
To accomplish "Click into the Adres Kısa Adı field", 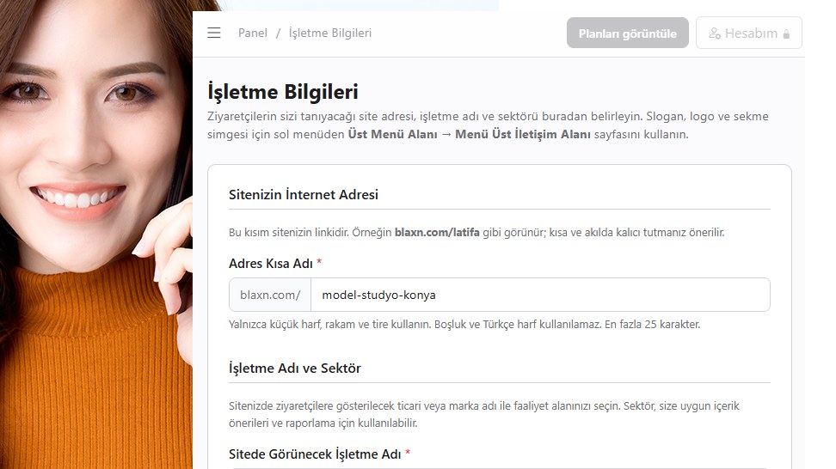I will point(539,295).
